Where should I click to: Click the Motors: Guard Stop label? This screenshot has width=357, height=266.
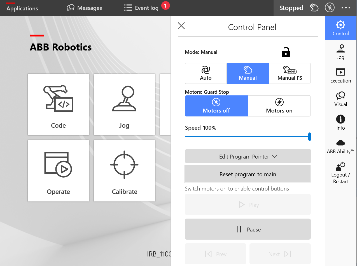[207, 92]
